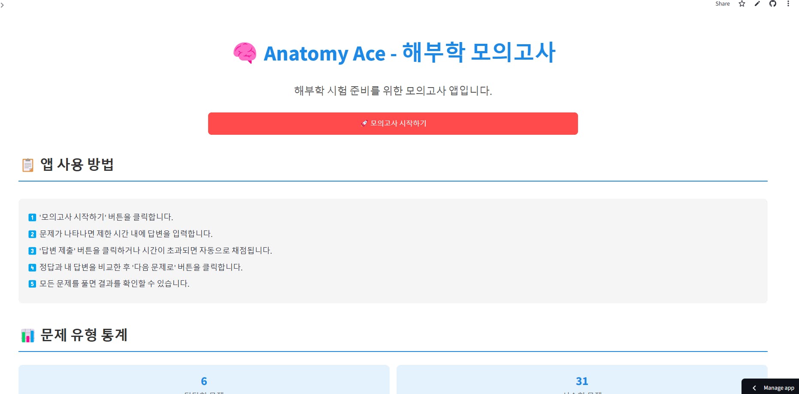
Task: Expand the Manage app left chevron
Action: point(754,388)
